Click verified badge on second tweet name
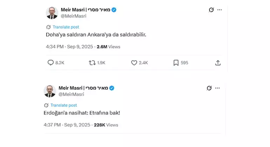The image size is (270, 147). tap(112, 88)
